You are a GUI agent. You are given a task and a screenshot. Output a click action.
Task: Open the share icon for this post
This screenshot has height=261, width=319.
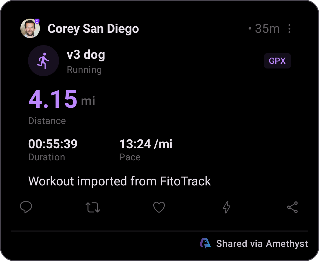292,207
